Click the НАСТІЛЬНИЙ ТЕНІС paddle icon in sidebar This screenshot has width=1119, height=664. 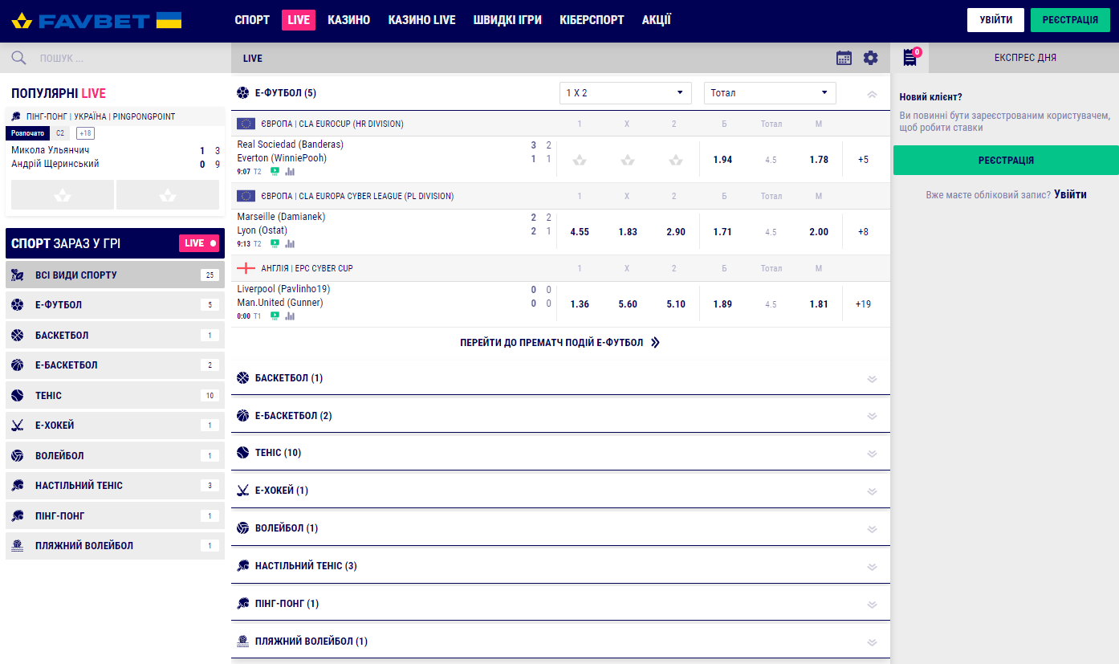coord(17,486)
